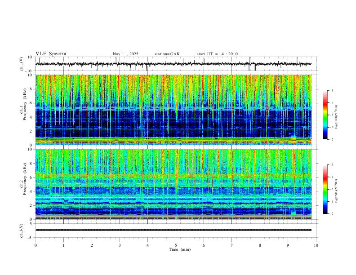Click the ch.1 color bar "log(PSD)" unit label

[337, 117]
